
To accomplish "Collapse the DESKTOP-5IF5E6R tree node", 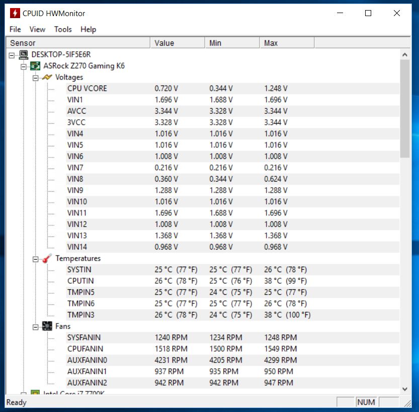I will point(12,55).
